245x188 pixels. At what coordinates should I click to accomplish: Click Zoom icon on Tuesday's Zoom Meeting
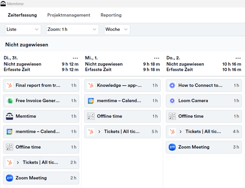point(10,178)
